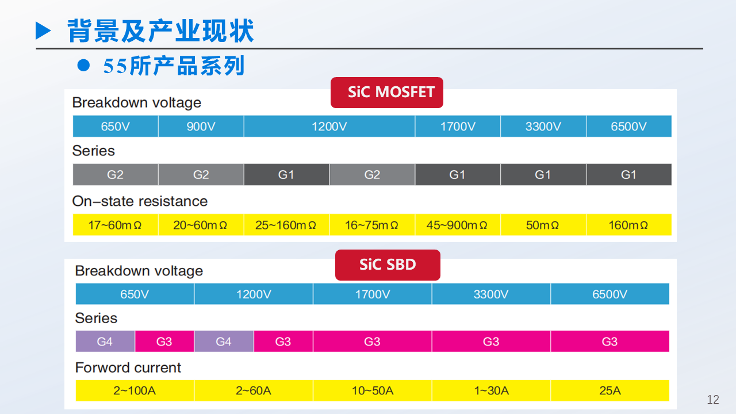Select the 25A forward current cell
The width and height of the screenshot is (736, 414).
pos(609,391)
